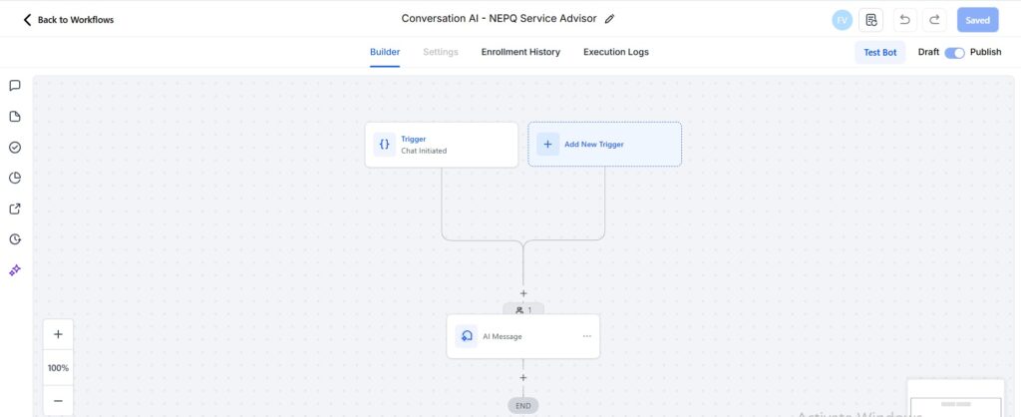The image size is (1021, 417).
Task: Zoom out the canvas with minus
Action: tap(58, 401)
